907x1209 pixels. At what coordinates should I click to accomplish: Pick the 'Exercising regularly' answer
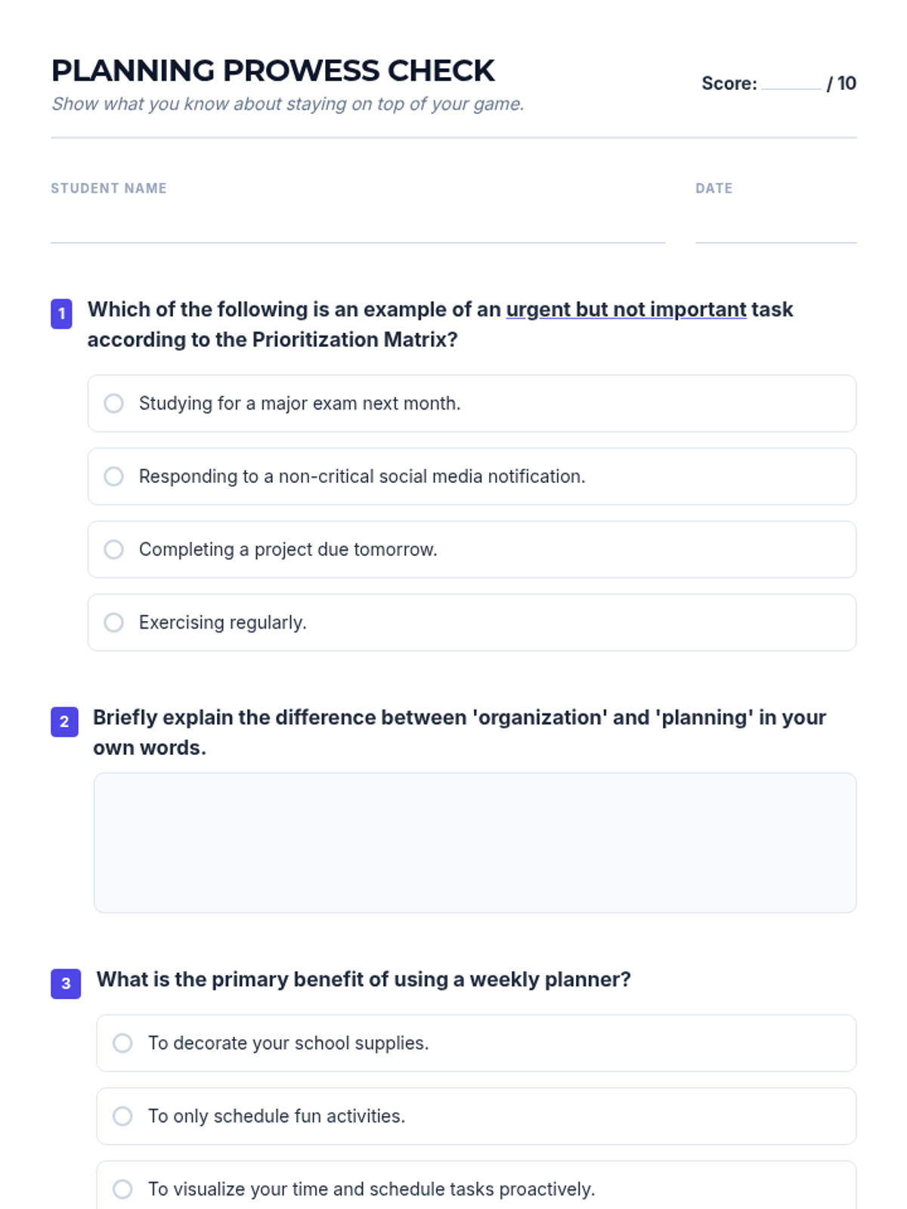pos(114,623)
